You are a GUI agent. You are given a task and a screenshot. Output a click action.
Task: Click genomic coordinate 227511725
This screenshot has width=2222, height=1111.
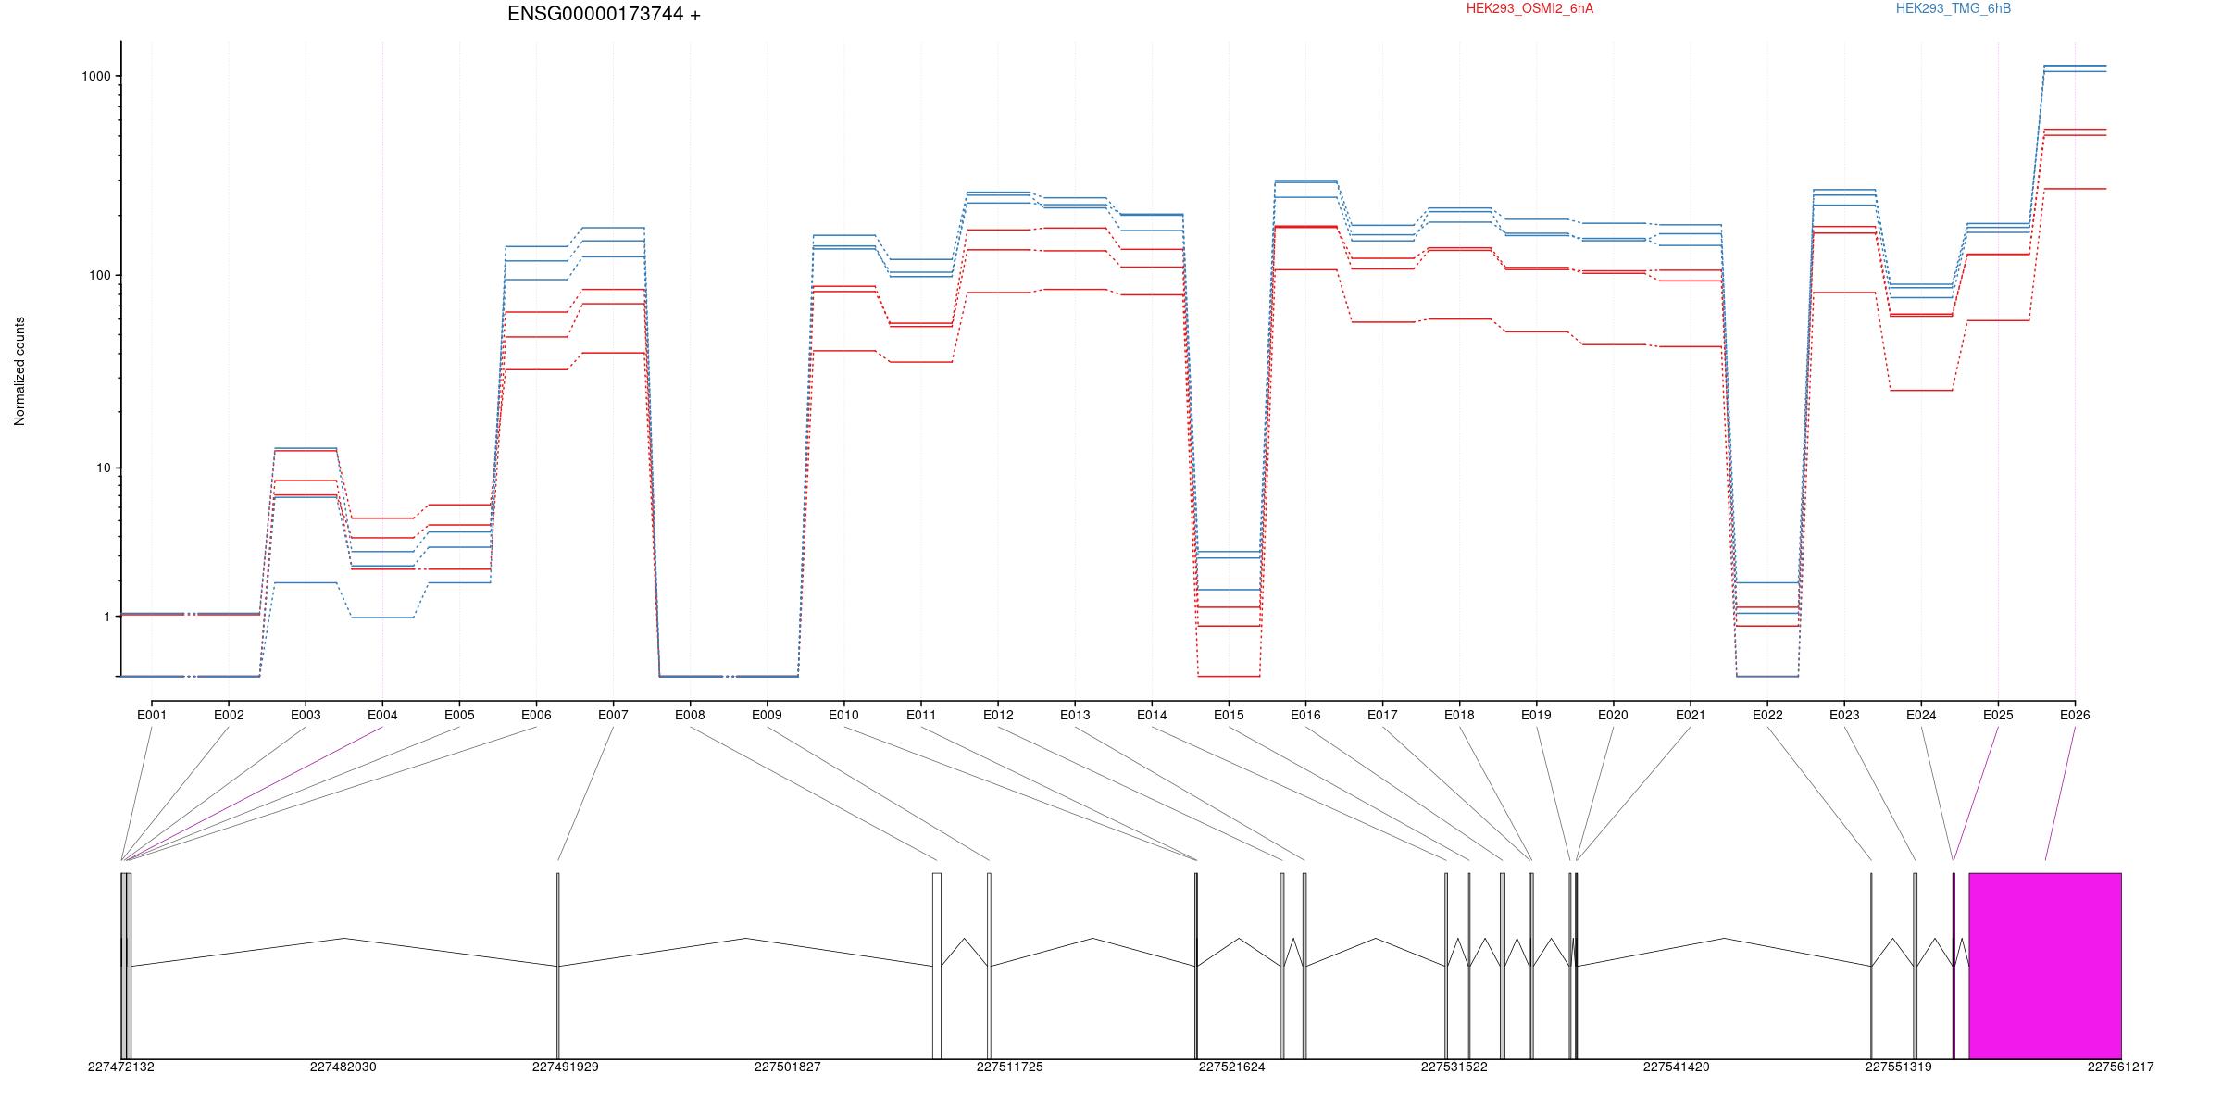click(1010, 1067)
